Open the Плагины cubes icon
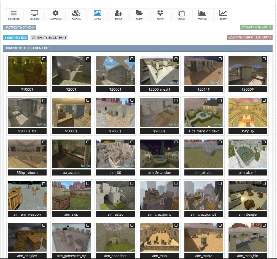The height and width of the screenshot is (259, 277). coord(76,13)
